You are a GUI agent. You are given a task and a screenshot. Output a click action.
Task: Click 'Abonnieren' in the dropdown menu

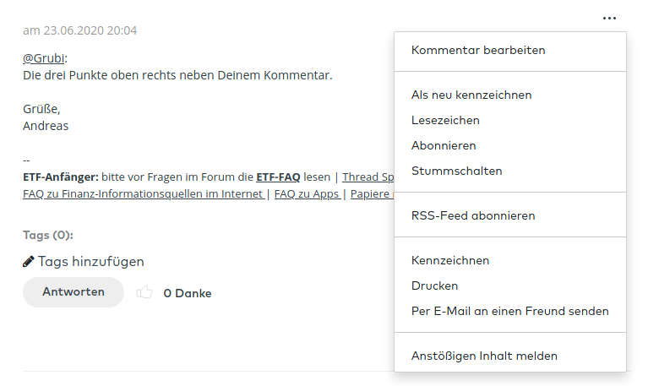[444, 146]
